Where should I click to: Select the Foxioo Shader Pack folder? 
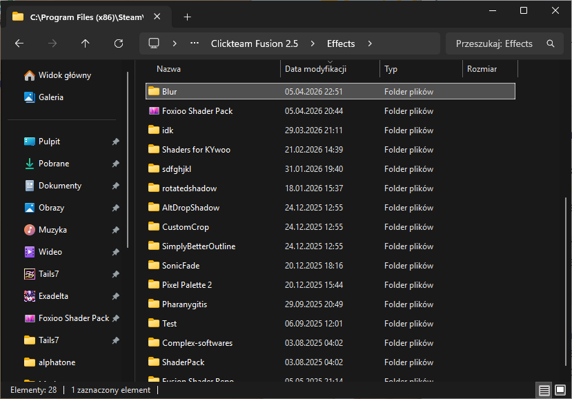[197, 111]
